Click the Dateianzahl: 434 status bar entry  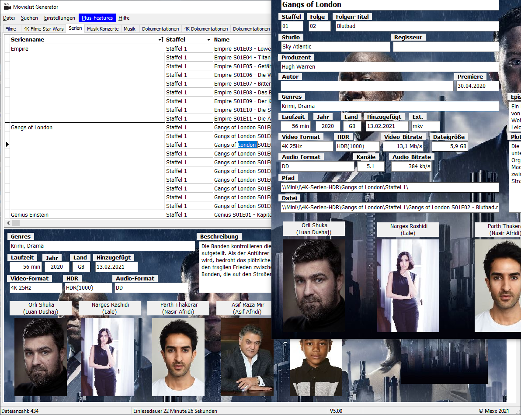[x=20, y=411]
